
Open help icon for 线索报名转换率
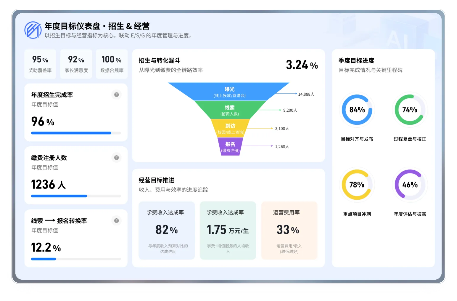tap(117, 221)
